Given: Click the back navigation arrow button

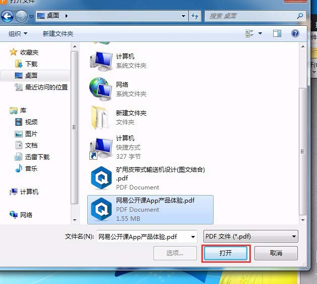Looking at the screenshot, I should coord(9,16).
